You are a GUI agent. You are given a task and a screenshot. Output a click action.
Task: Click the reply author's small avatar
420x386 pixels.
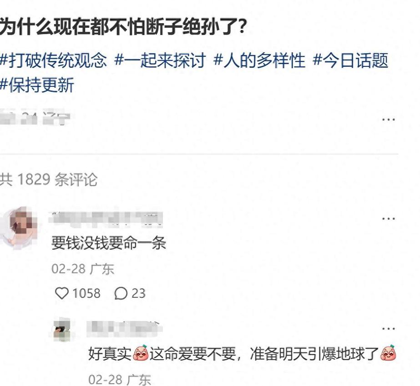tap(62, 329)
